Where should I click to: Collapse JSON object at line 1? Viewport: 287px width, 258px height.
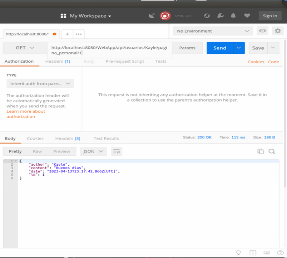(x=16, y=161)
